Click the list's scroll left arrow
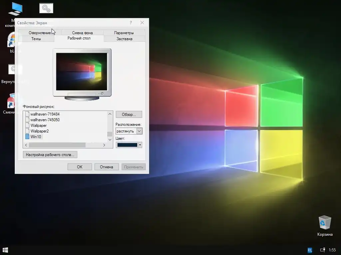This screenshot has height=255, width=341. click(x=26, y=145)
